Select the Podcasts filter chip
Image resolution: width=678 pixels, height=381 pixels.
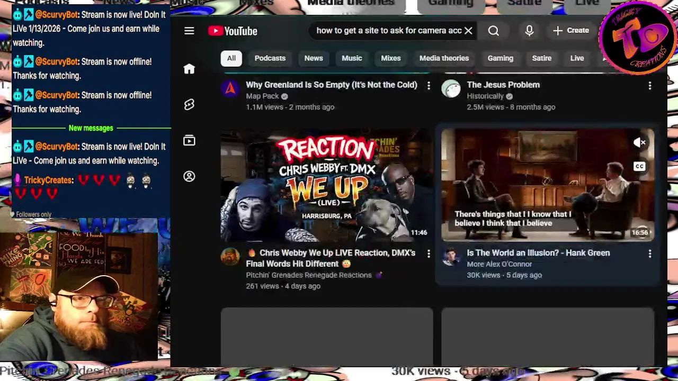[270, 58]
